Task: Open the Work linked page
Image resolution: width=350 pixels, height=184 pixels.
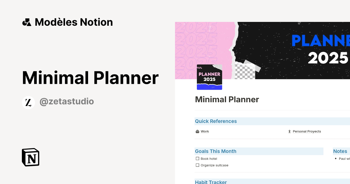Action: click(205, 131)
